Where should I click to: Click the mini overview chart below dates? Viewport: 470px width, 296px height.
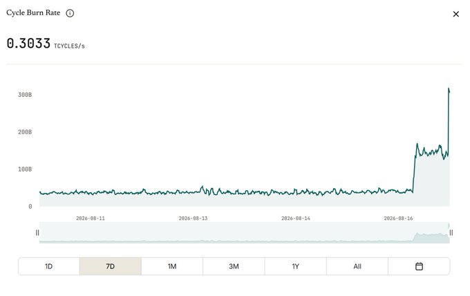244,233
